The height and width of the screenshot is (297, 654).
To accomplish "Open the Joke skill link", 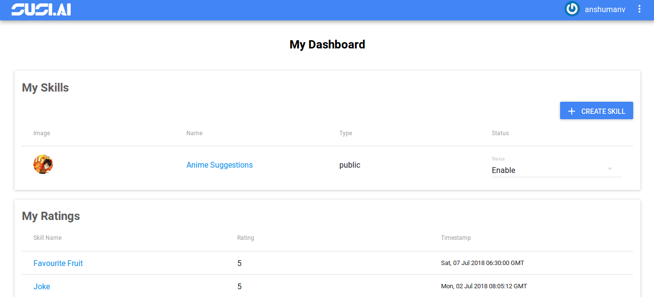I will click(42, 286).
